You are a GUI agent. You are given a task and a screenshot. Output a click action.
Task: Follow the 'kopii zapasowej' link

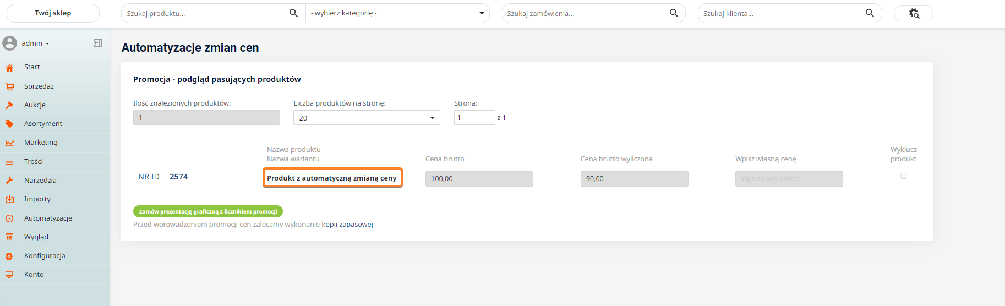[347, 225]
